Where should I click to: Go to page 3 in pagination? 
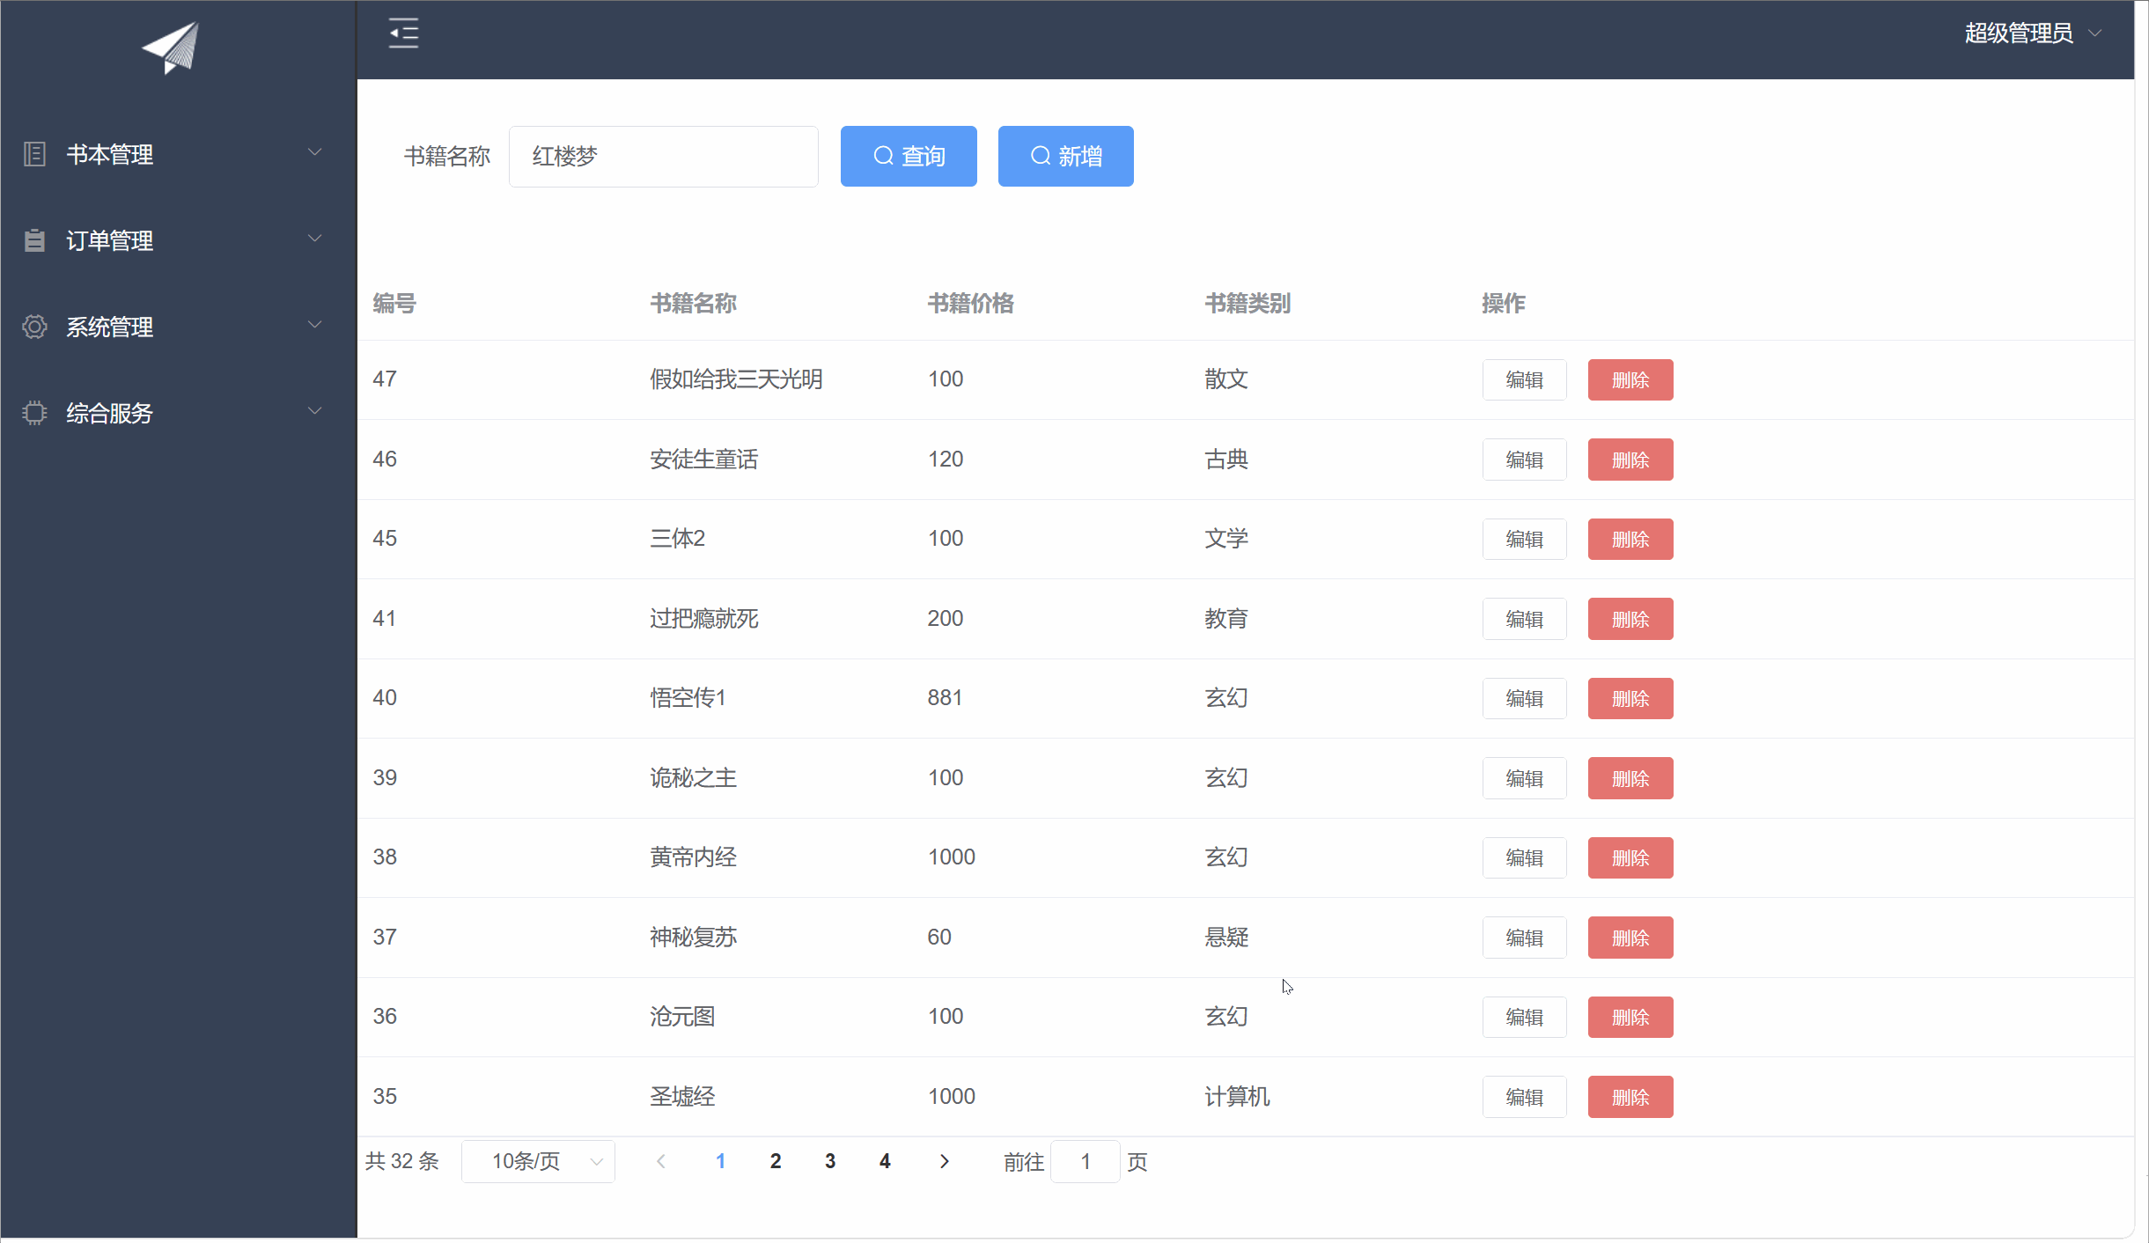coord(829,1161)
